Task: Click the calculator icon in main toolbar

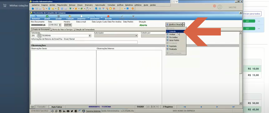Action: coord(100,8)
